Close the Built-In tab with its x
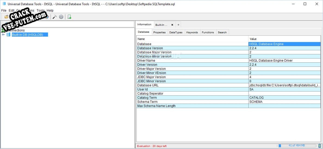Image resolution: width=323 pixels, height=149 pixels. 172,25
